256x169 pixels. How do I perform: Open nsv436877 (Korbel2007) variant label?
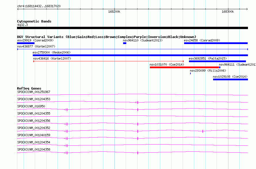pos(36,46)
